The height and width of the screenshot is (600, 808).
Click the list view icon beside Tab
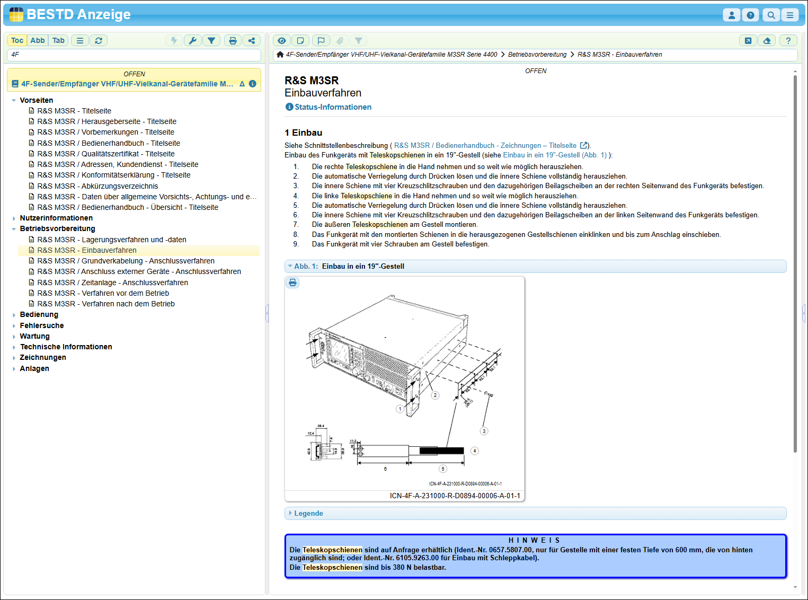80,40
